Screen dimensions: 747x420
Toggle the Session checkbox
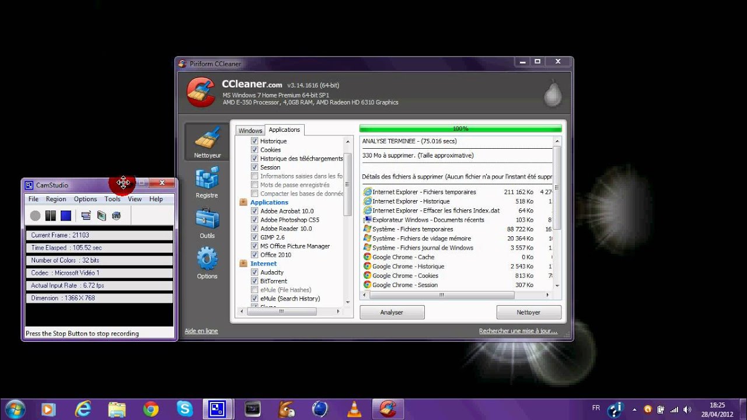pos(254,167)
